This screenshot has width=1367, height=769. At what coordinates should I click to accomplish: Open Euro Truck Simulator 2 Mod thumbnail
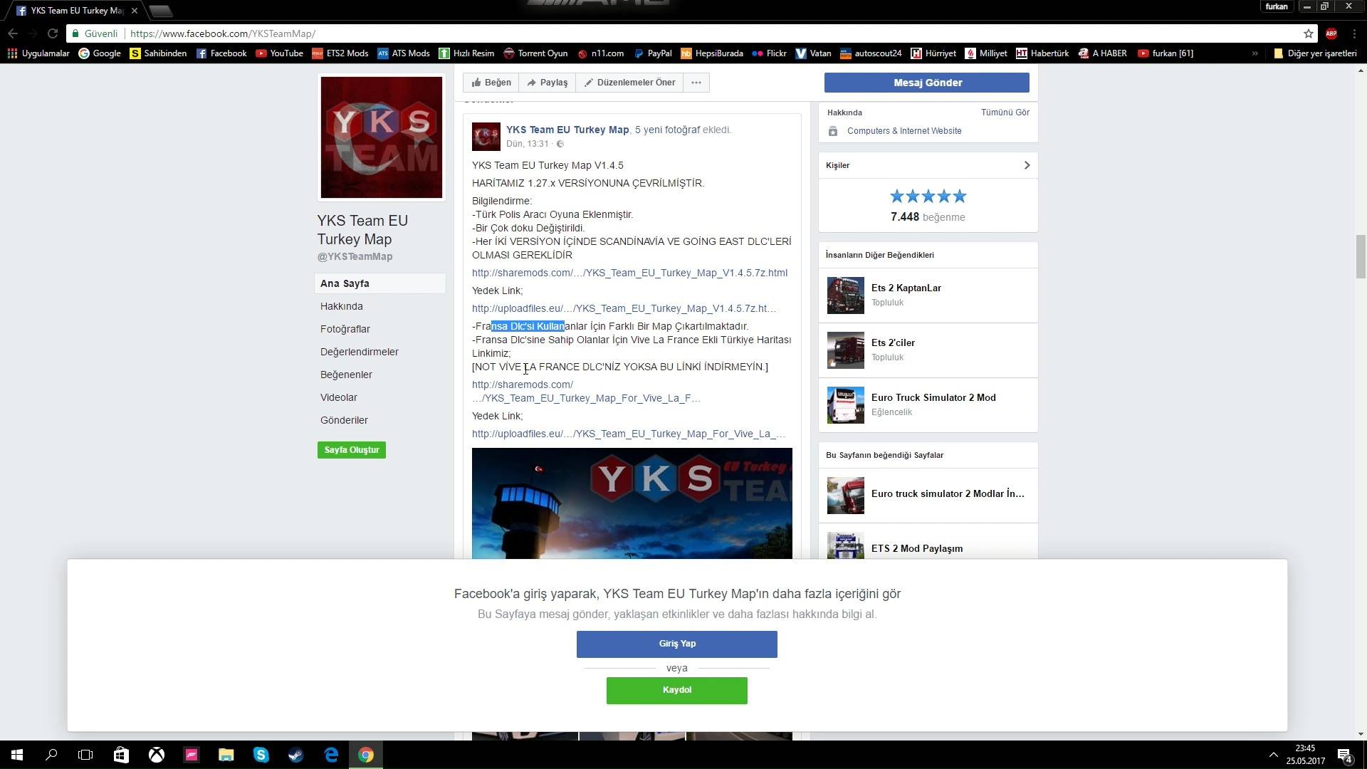click(x=846, y=405)
